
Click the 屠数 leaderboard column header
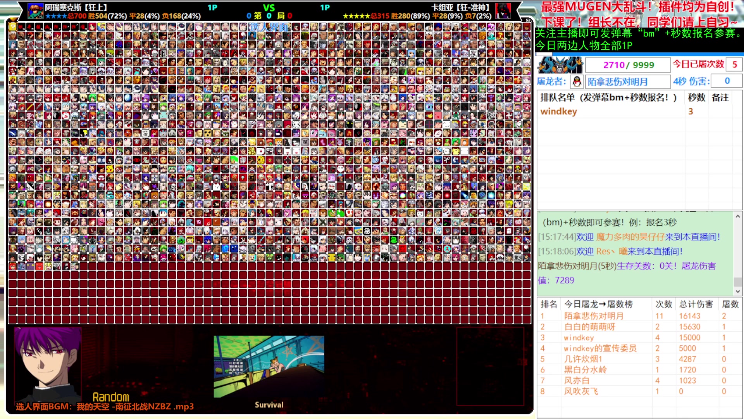[x=730, y=304]
